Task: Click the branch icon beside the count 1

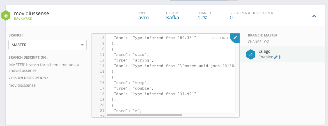Action: click(205, 18)
